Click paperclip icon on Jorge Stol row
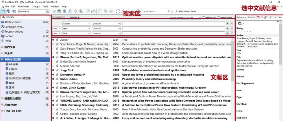The image size is (283, 121). pos(57,70)
